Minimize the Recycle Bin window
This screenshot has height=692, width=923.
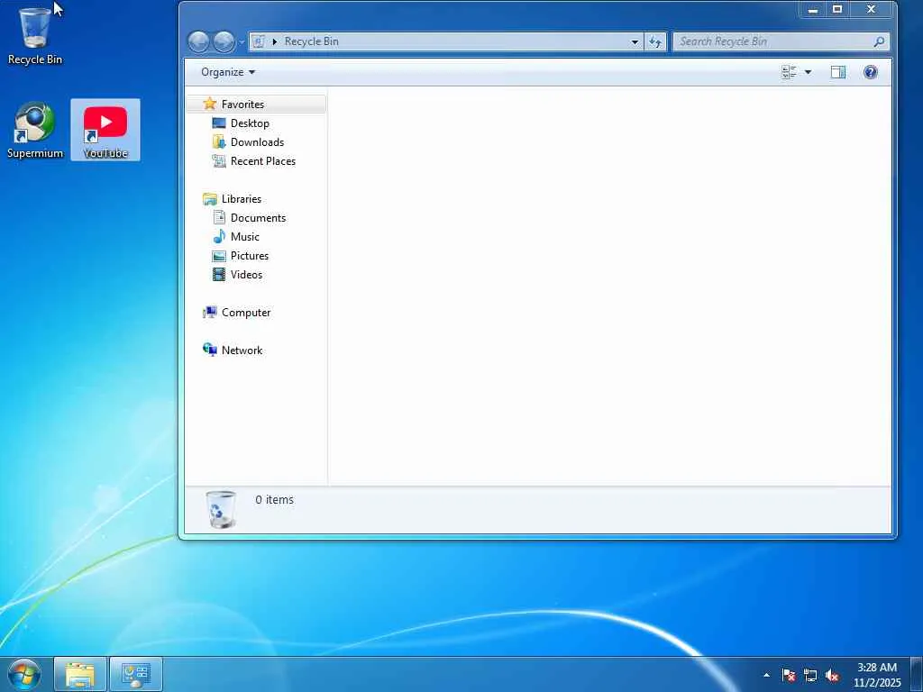pyautogui.click(x=813, y=9)
